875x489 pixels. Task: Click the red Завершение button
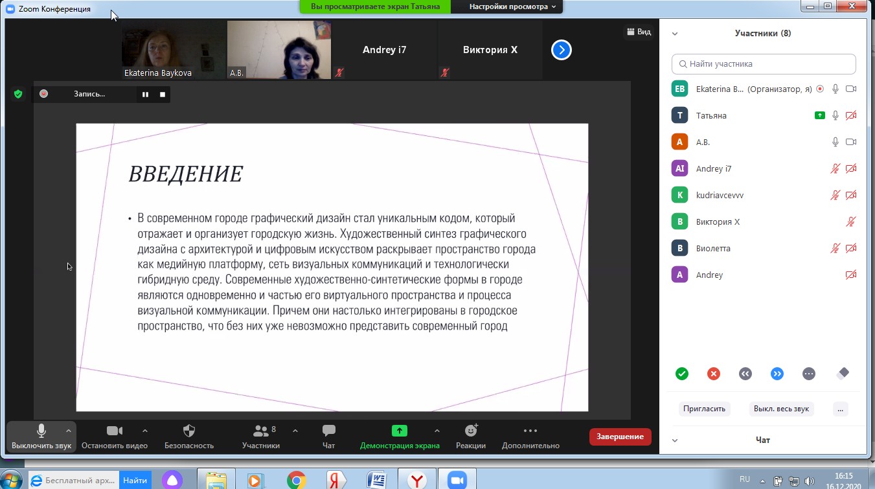point(620,437)
